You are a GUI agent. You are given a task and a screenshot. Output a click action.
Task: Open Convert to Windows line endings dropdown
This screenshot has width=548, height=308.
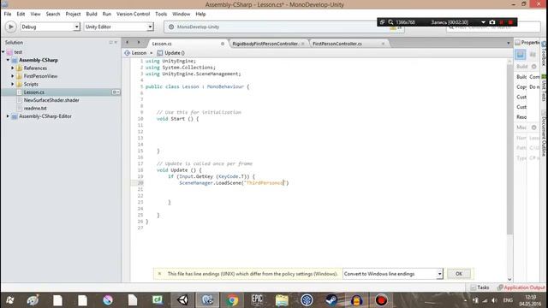point(393,274)
